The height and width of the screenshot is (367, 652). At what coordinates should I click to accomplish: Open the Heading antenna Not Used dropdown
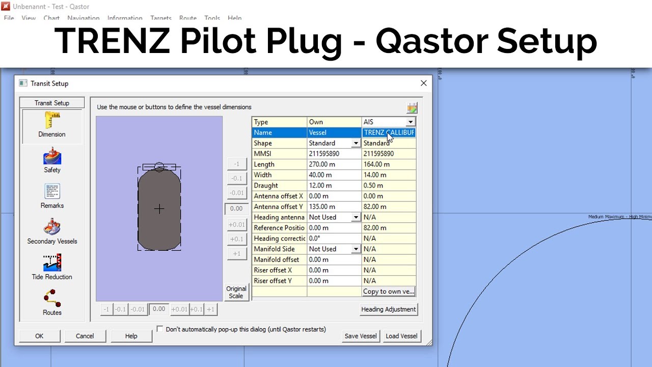356,217
